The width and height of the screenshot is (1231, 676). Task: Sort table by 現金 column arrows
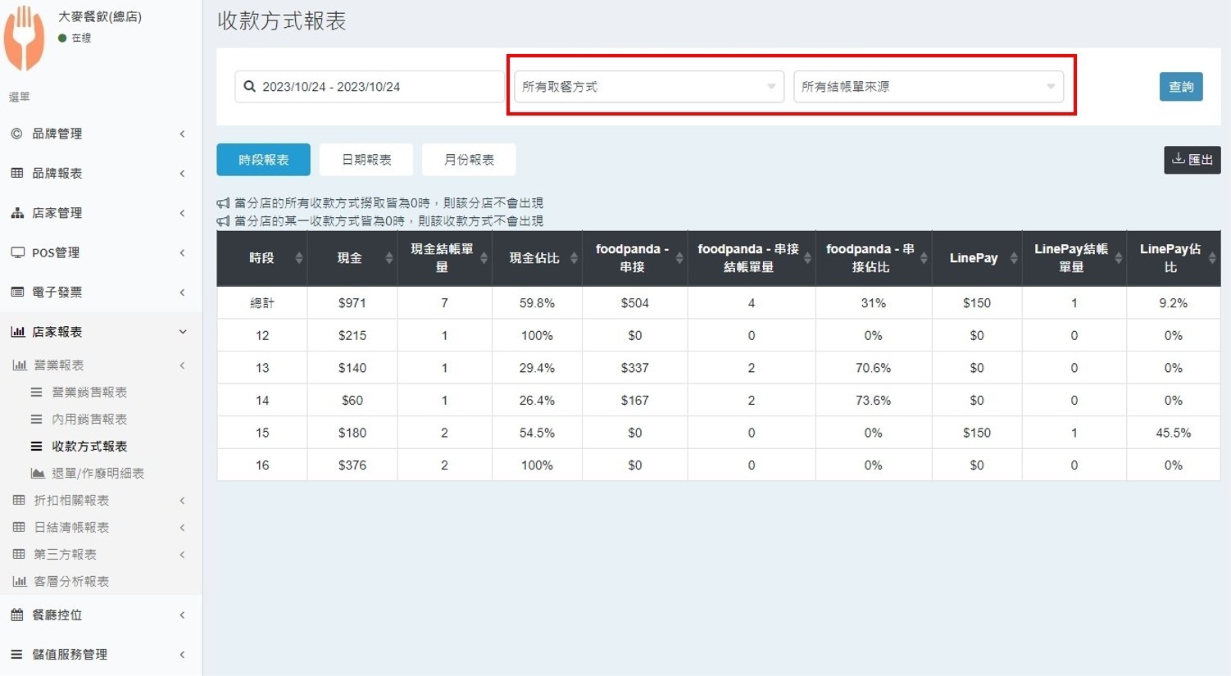coord(388,258)
